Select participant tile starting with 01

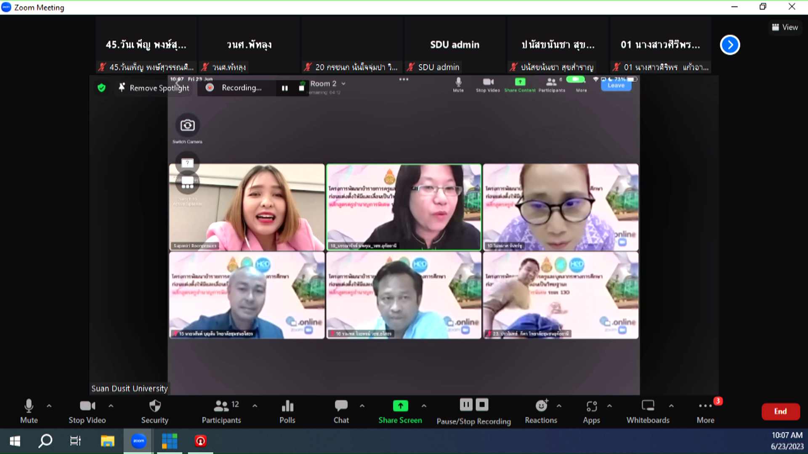pos(661,45)
